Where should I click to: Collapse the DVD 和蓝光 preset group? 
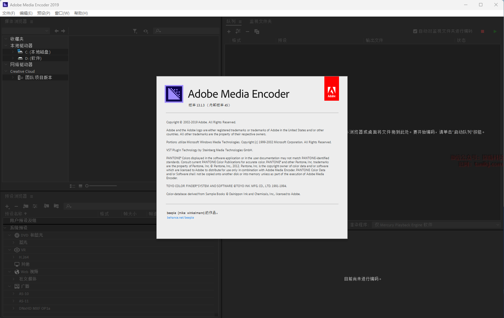click(10, 235)
